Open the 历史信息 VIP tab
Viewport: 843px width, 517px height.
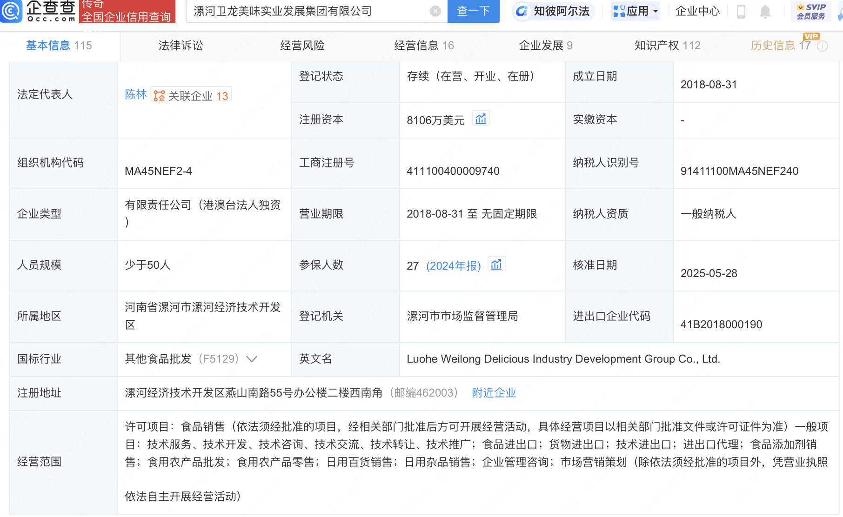(x=781, y=46)
